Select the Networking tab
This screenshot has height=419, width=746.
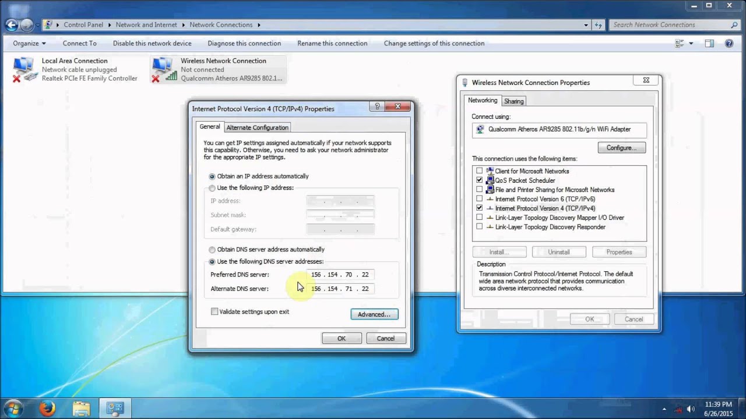[x=483, y=100]
